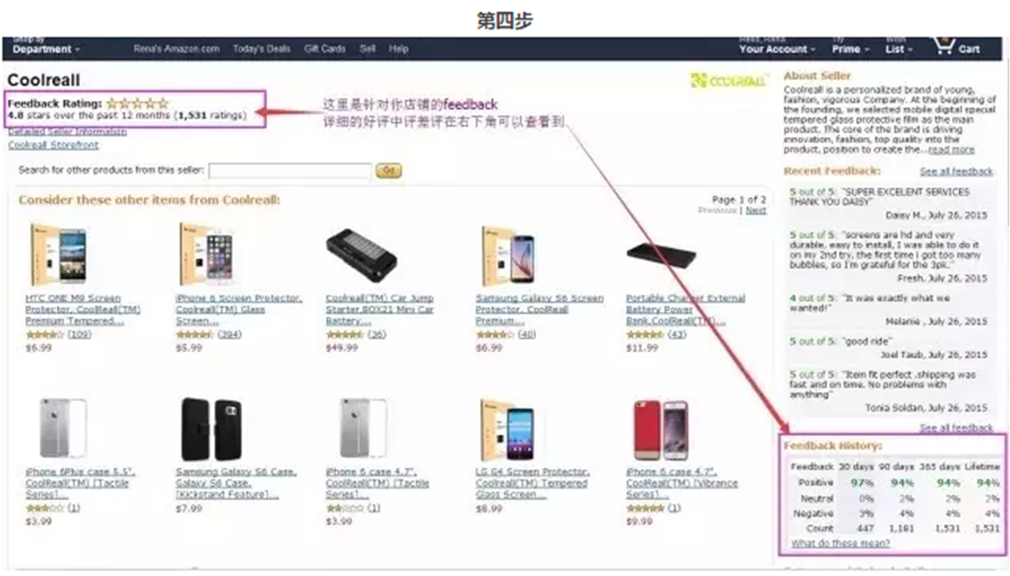Open Detailed Seller Information link
The width and height of the screenshot is (1010, 576).
tap(68, 132)
